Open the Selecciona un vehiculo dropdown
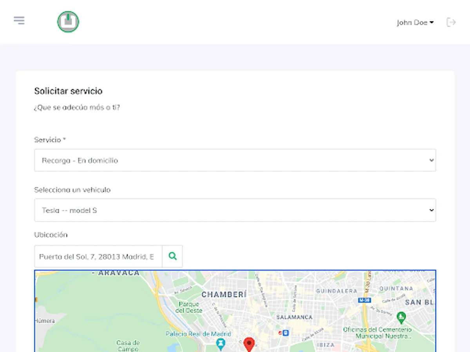 (x=235, y=210)
